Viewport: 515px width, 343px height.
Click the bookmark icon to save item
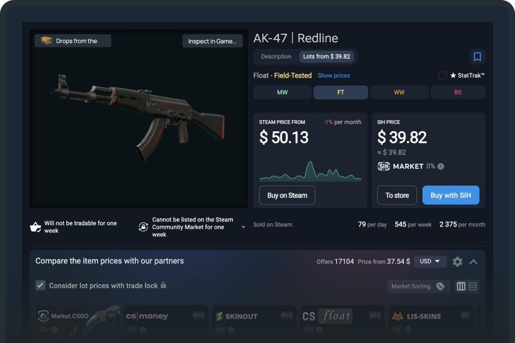tap(477, 57)
